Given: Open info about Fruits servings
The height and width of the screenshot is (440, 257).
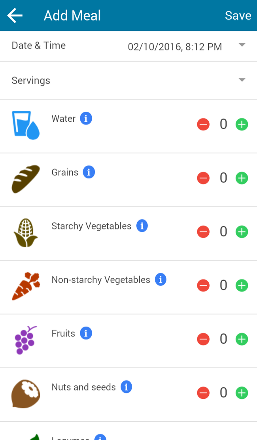Looking at the screenshot, I should 86,333.
